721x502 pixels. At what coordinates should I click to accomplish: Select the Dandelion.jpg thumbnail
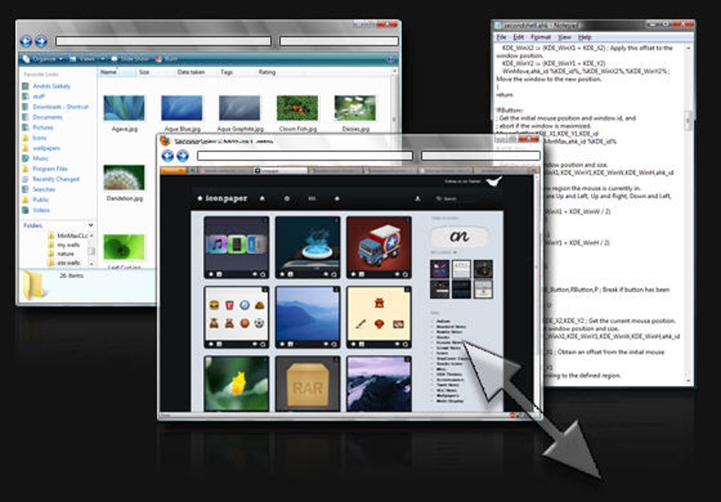pyautogui.click(x=124, y=177)
